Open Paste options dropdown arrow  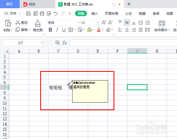point(12,30)
